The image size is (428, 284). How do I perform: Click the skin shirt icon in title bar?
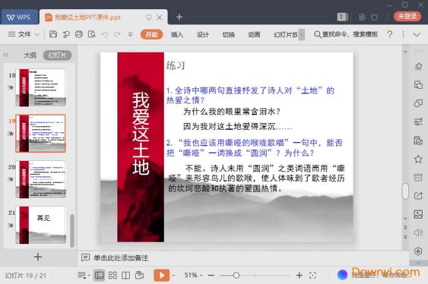coord(375,17)
